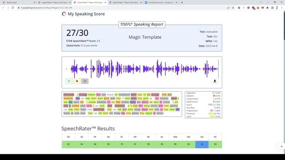
Task: Switch to the last SpeechRater Report tab
Action: pyautogui.click(x=125, y=3)
